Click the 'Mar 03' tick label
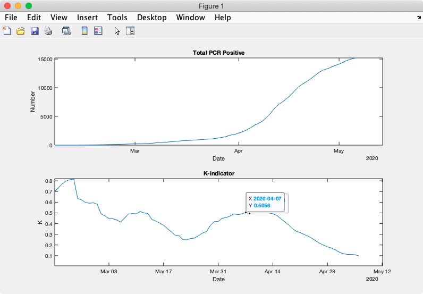The image size is (423, 294). coord(109,271)
